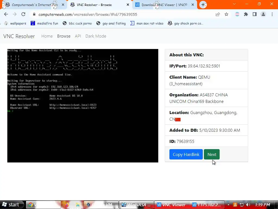This screenshot has width=278, height=209.
Task: Open the VNC Viewer taskbar item
Action: click(x=172, y=205)
